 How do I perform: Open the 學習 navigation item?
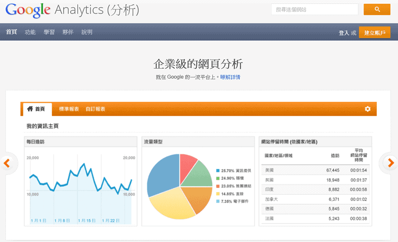(x=49, y=32)
